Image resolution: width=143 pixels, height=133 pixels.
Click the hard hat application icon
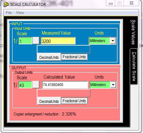click(x=6, y=4)
